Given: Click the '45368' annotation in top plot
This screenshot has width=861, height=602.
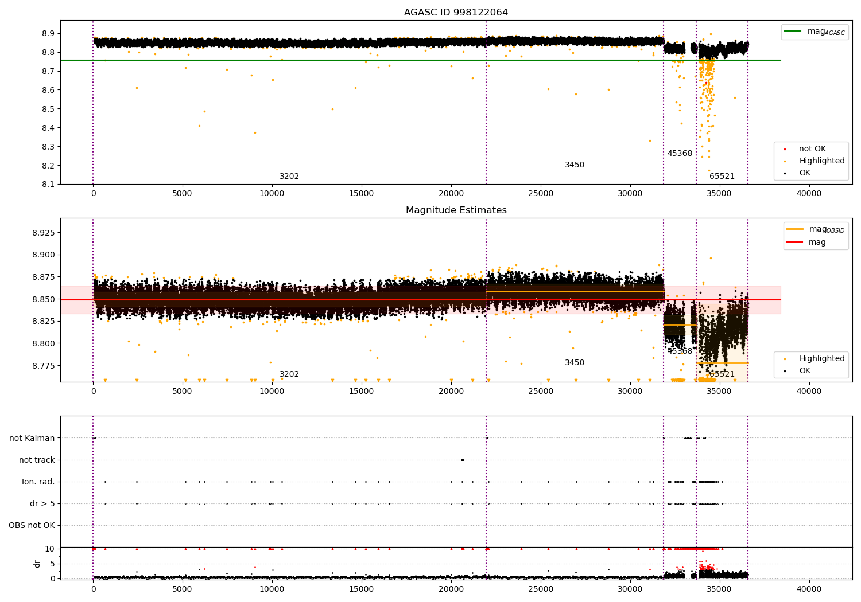Looking at the screenshot, I should click(680, 154).
